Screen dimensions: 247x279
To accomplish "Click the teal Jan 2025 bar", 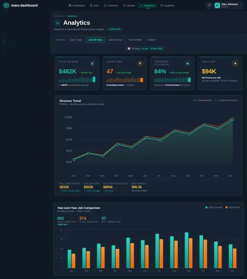I will tap(69, 259).
